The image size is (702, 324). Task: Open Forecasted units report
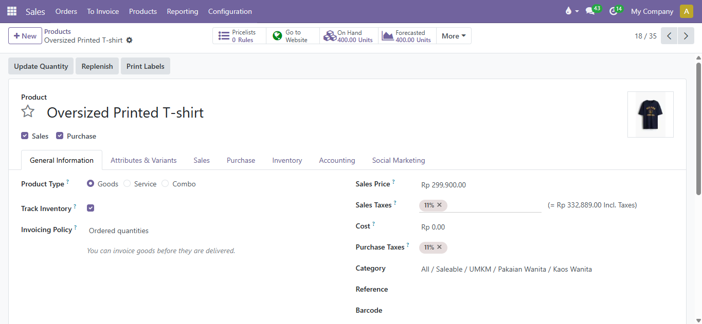click(407, 35)
